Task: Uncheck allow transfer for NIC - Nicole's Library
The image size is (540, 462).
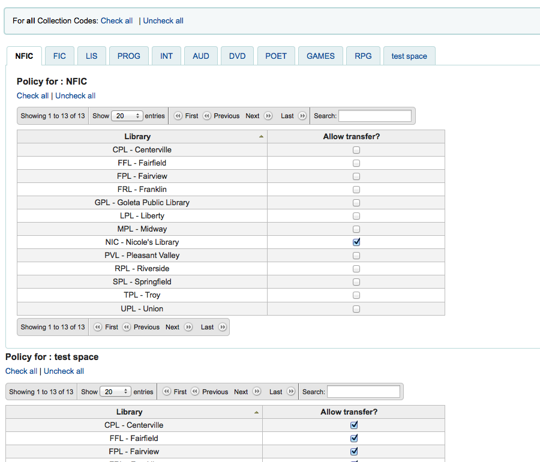Action: [x=356, y=242]
